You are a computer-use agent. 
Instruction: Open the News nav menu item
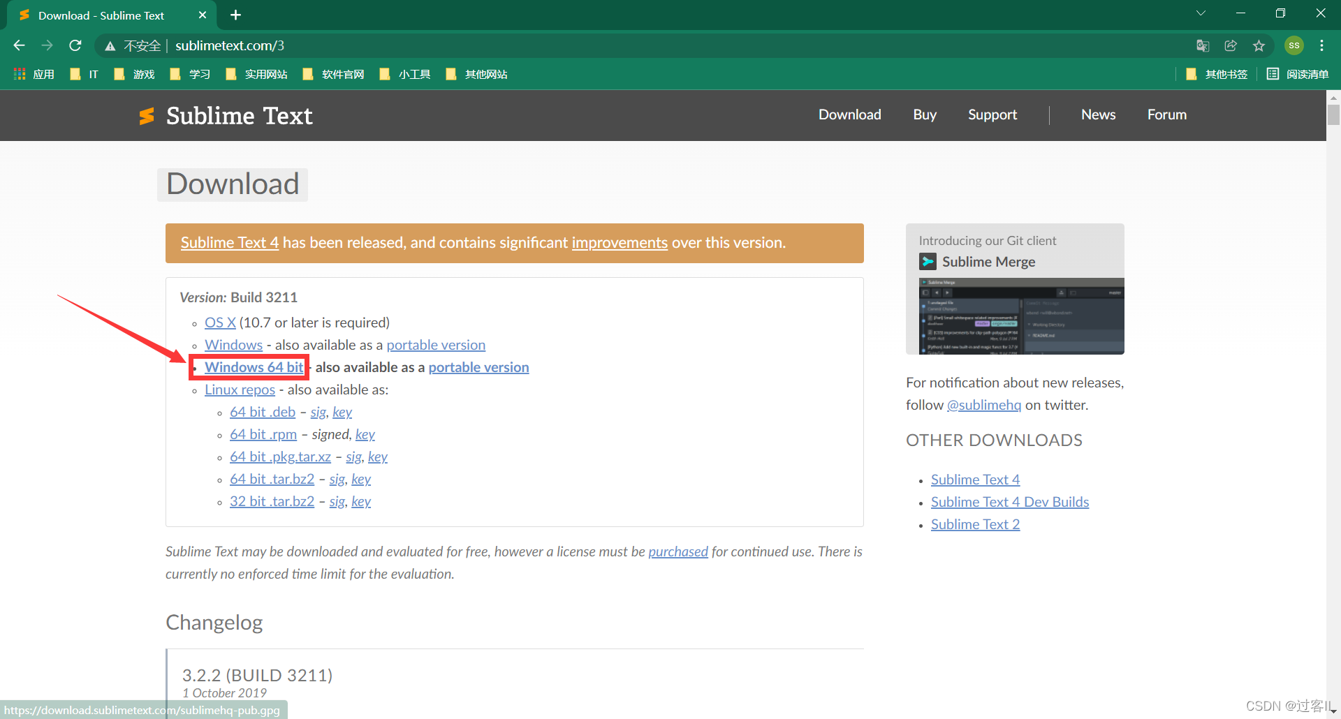[x=1099, y=114]
